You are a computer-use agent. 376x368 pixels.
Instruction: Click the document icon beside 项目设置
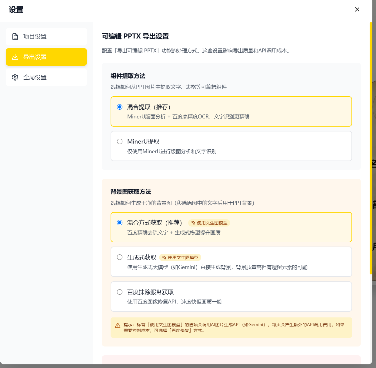[15, 37]
